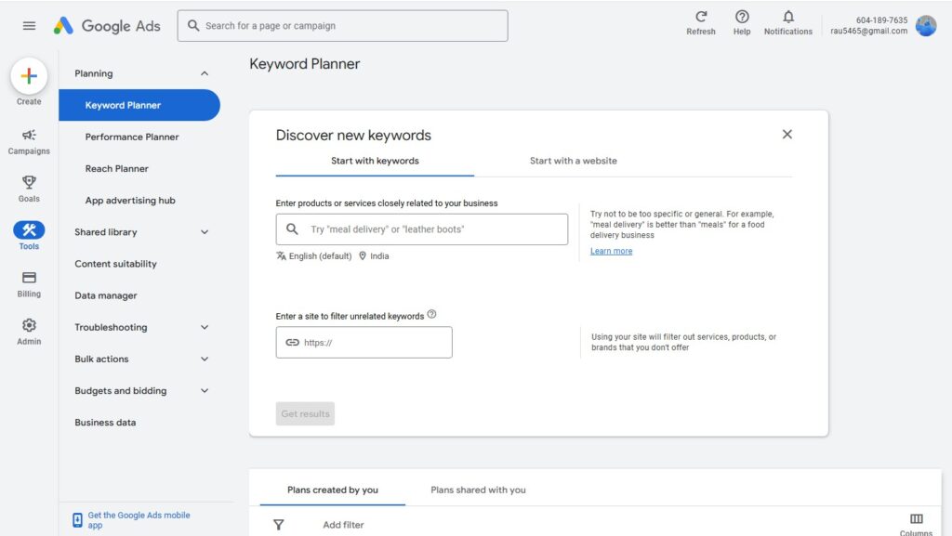The image size is (952, 536).
Task: Open the Learn more link
Action: click(611, 251)
